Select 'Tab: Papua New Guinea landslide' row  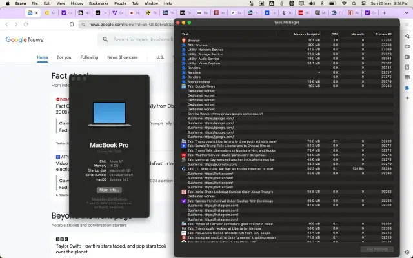287,233
